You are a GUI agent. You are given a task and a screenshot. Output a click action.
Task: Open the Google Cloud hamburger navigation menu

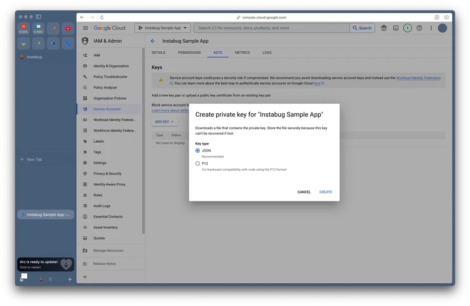click(x=85, y=28)
